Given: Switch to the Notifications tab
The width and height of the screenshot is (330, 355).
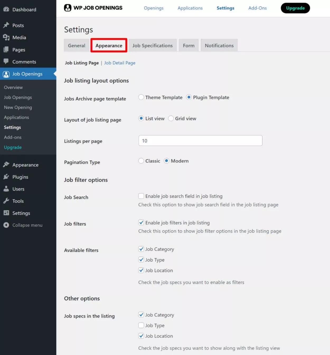Looking at the screenshot, I should [219, 45].
